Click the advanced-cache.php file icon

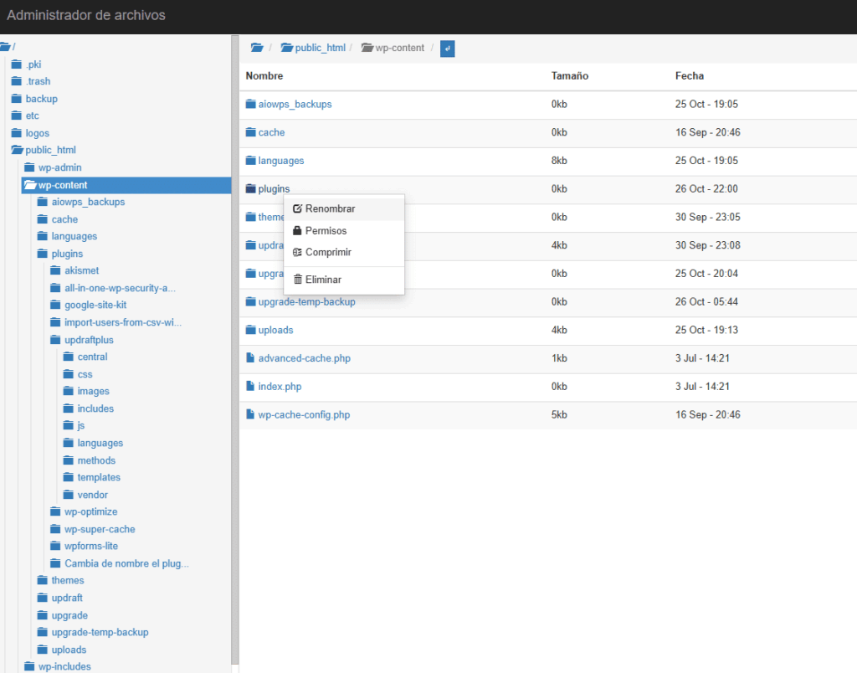point(250,358)
